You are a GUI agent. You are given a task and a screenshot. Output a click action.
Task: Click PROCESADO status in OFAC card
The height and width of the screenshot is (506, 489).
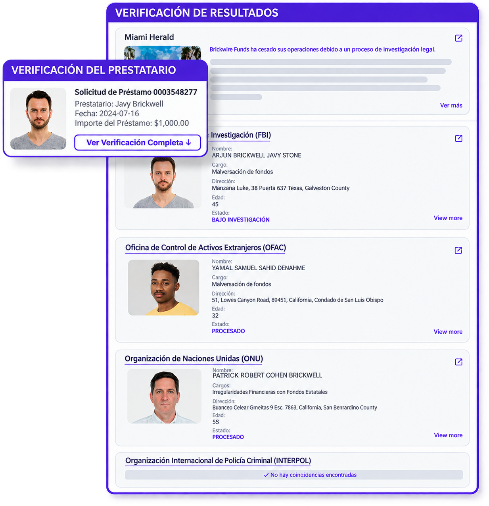tap(228, 331)
